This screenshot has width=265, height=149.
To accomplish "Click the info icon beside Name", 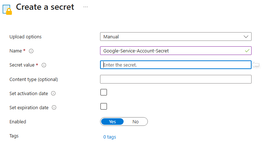I will (x=31, y=51).
